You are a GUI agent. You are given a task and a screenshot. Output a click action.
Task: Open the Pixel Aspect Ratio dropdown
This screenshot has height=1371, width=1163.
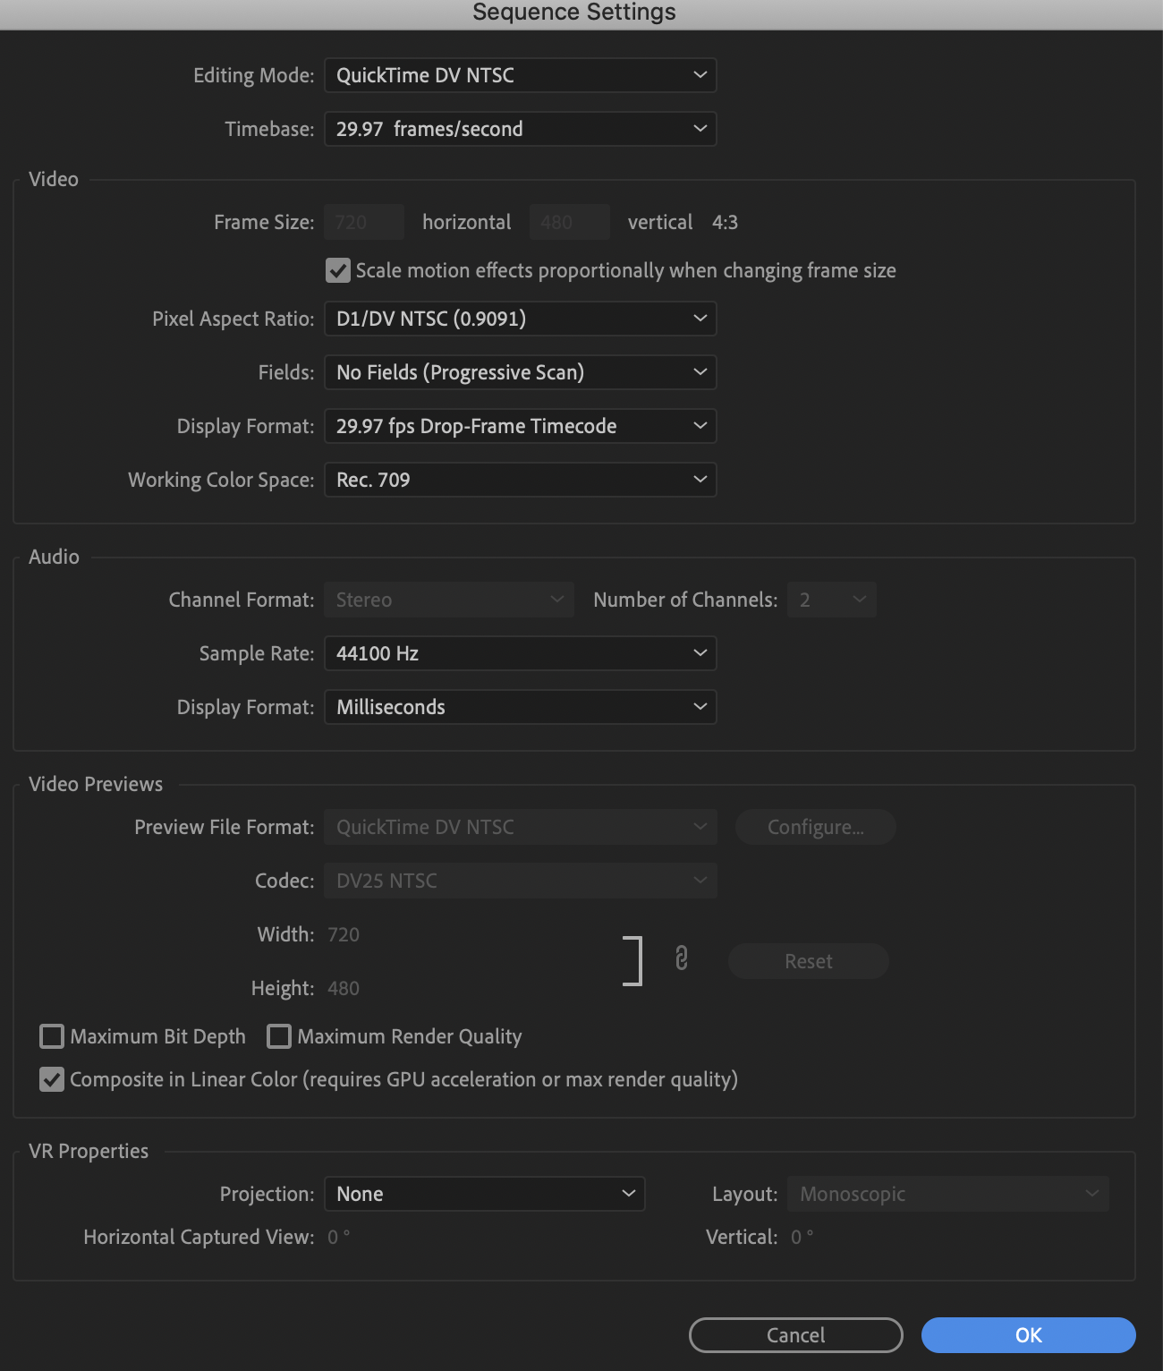point(521,318)
